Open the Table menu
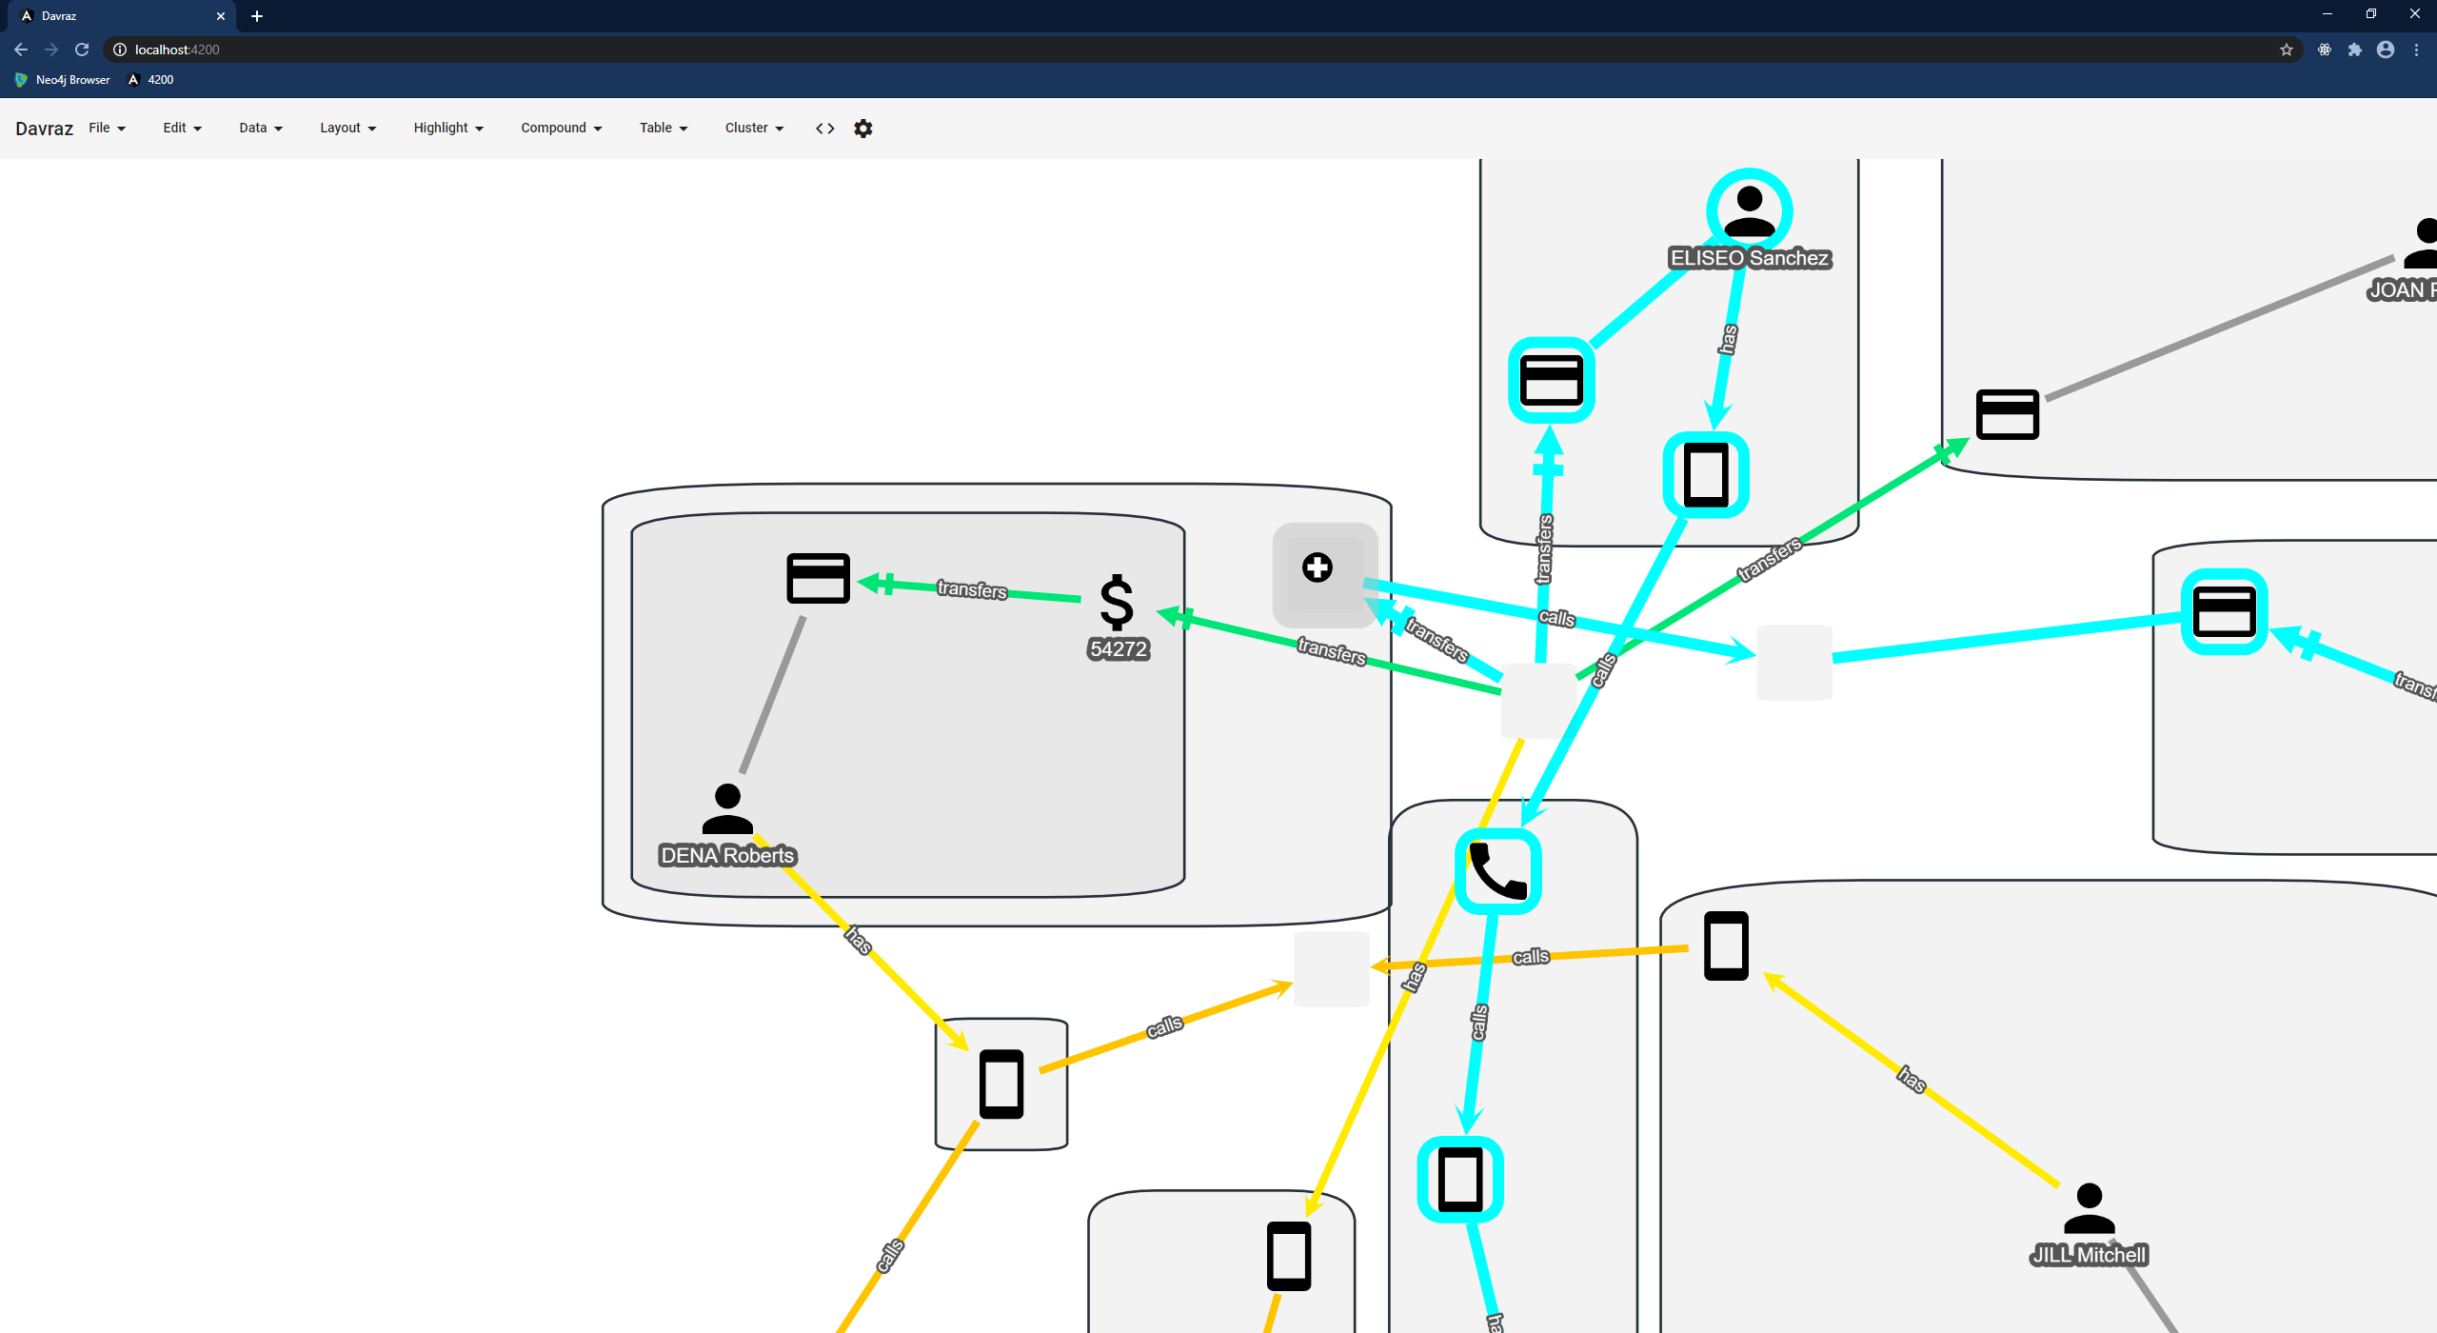 pos(663,129)
